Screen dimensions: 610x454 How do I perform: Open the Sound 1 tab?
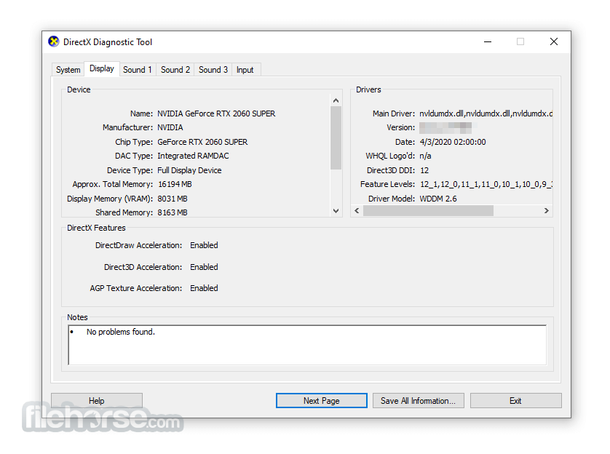click(x=138, y=70)
